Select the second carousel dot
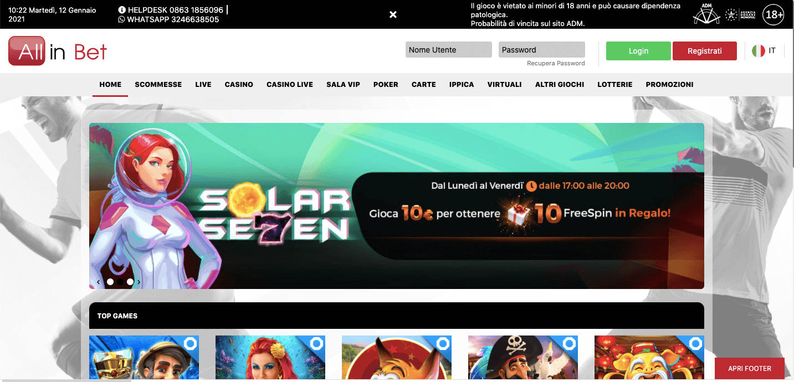The width and height of the screenshot is (794, 382). point(120,282)
